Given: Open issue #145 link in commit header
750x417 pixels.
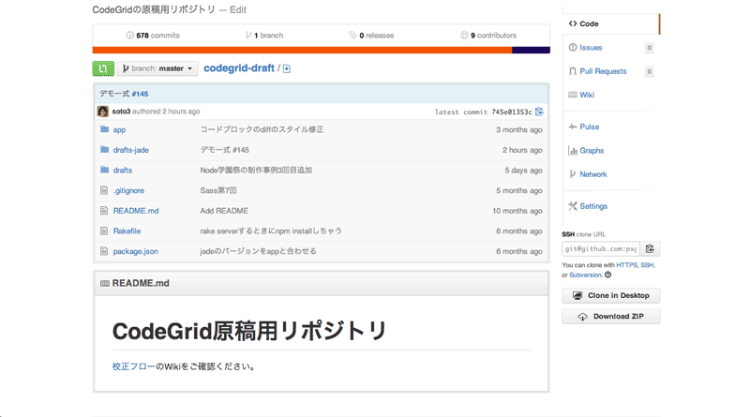Looking at the screenshot, I should coord(140,94).
